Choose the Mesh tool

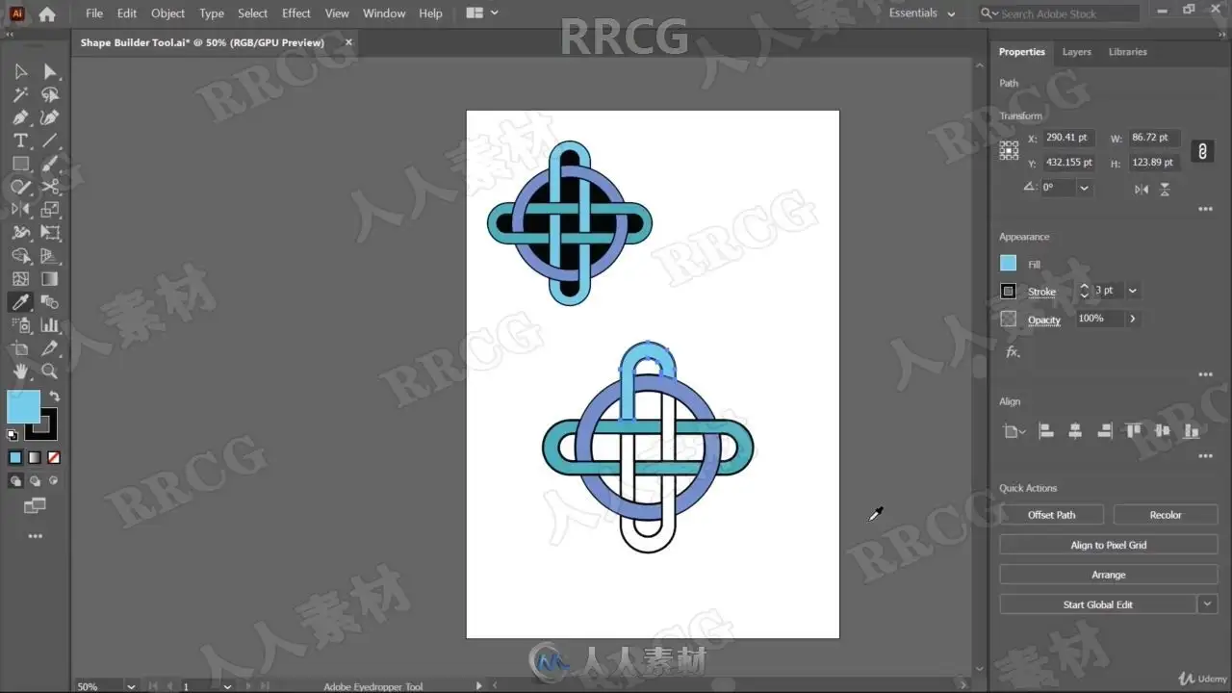coord(20,279)
